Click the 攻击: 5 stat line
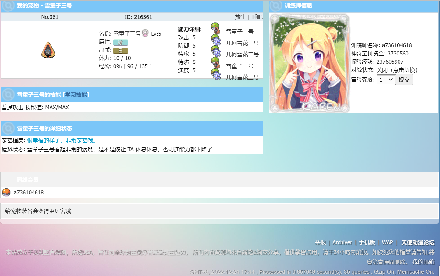 point(187,37)
